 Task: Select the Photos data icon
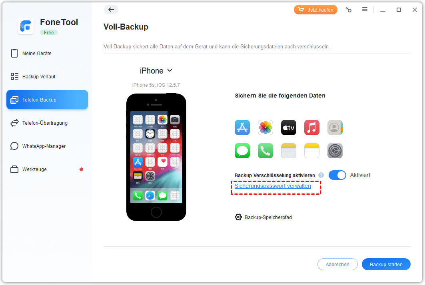(265, 128)
